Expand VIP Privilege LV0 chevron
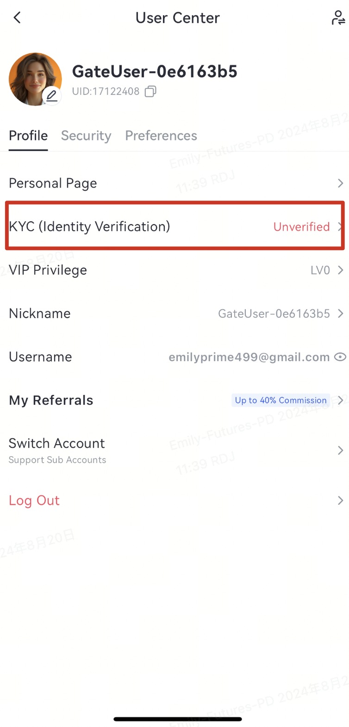The image size is (349, 727). [340, 270]
